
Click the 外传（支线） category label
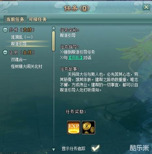22,30
